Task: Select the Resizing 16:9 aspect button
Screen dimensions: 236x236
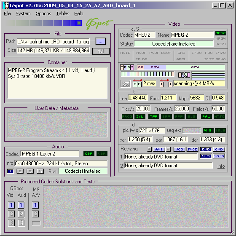Action: coord(219,156)
